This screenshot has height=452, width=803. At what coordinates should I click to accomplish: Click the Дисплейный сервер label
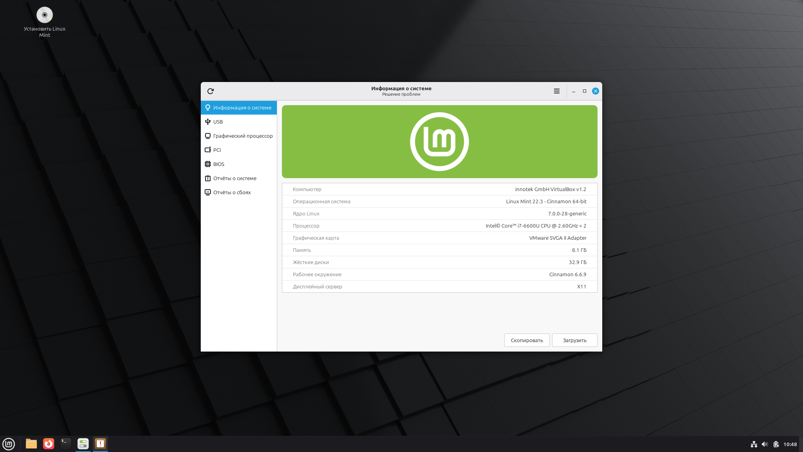click(x=317, y=286)
